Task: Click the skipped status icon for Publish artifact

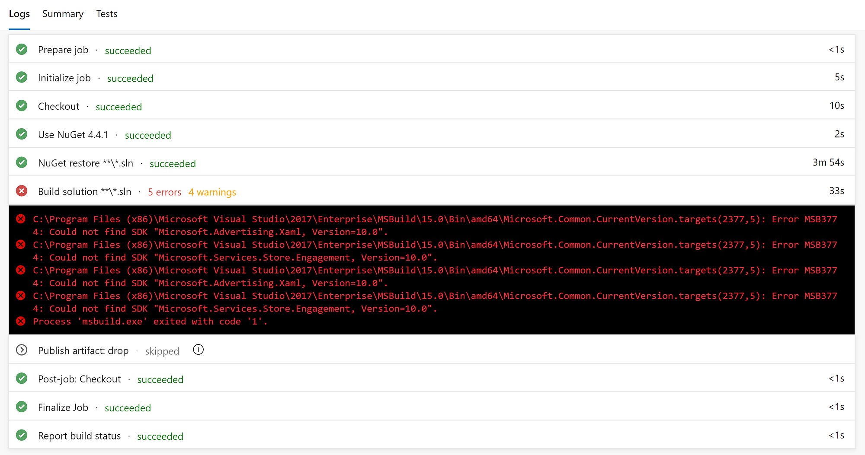Action: point(22,350)
